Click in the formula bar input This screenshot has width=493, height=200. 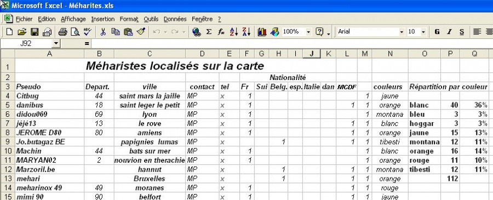pos(292,44)
